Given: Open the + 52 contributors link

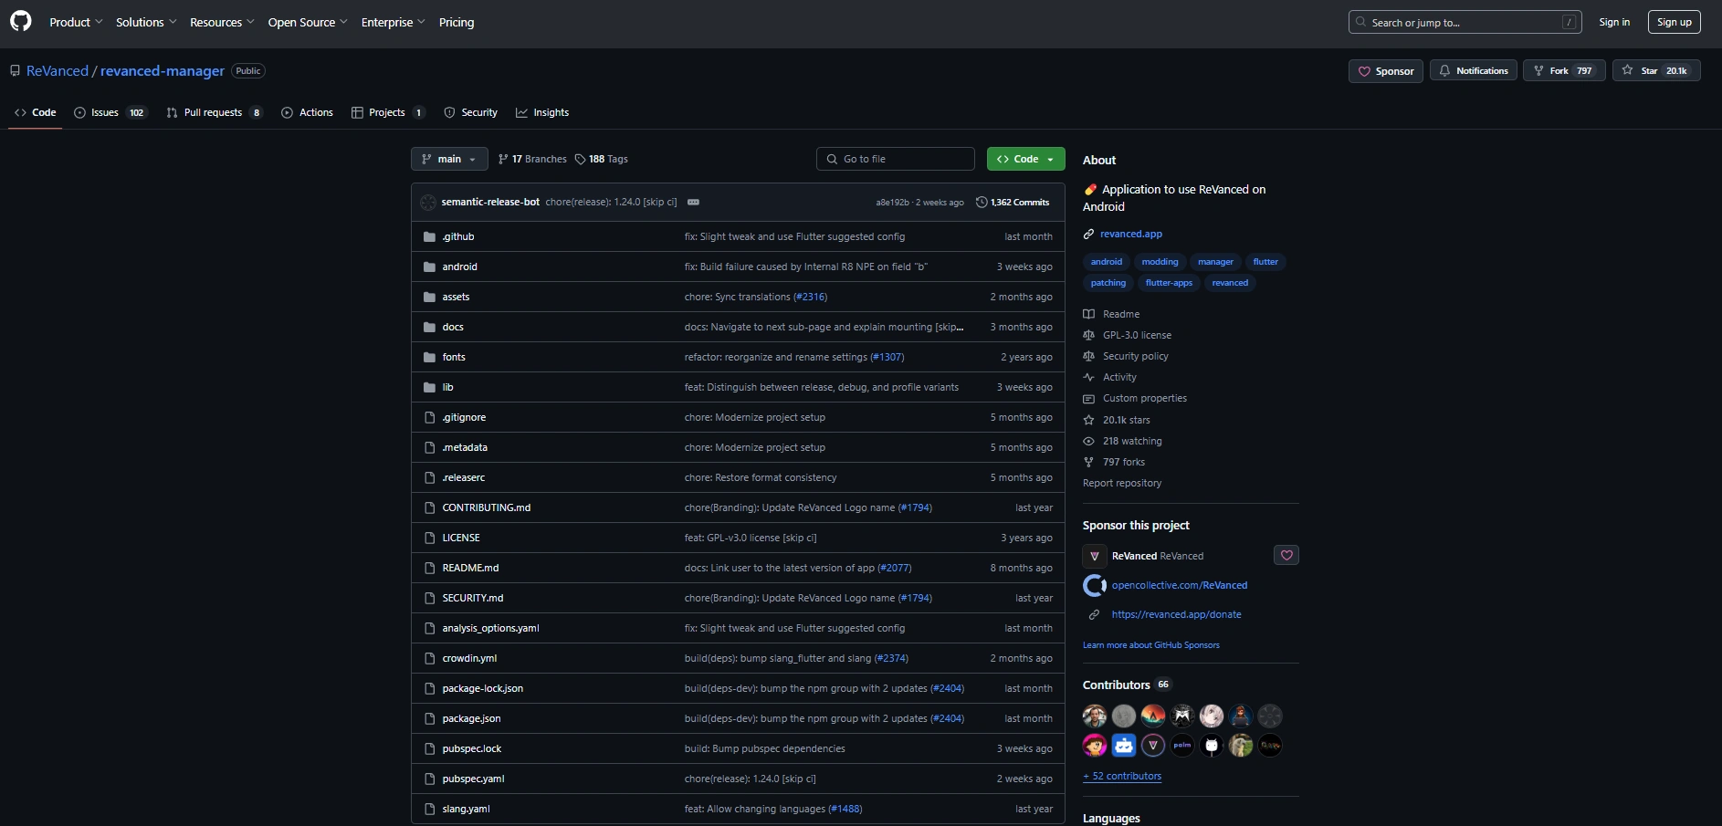Looking at the screenshot, I should pos(1122,776).
